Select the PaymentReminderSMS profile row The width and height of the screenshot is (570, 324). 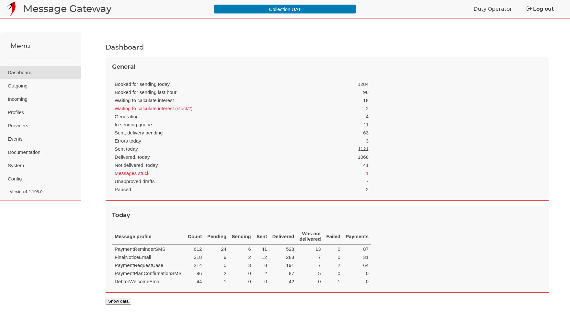[242, 249]
